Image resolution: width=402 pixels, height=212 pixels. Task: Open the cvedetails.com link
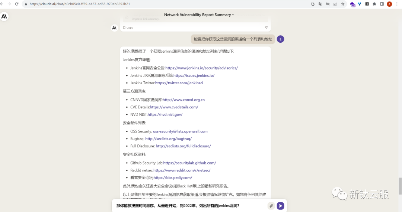[174, 107]
